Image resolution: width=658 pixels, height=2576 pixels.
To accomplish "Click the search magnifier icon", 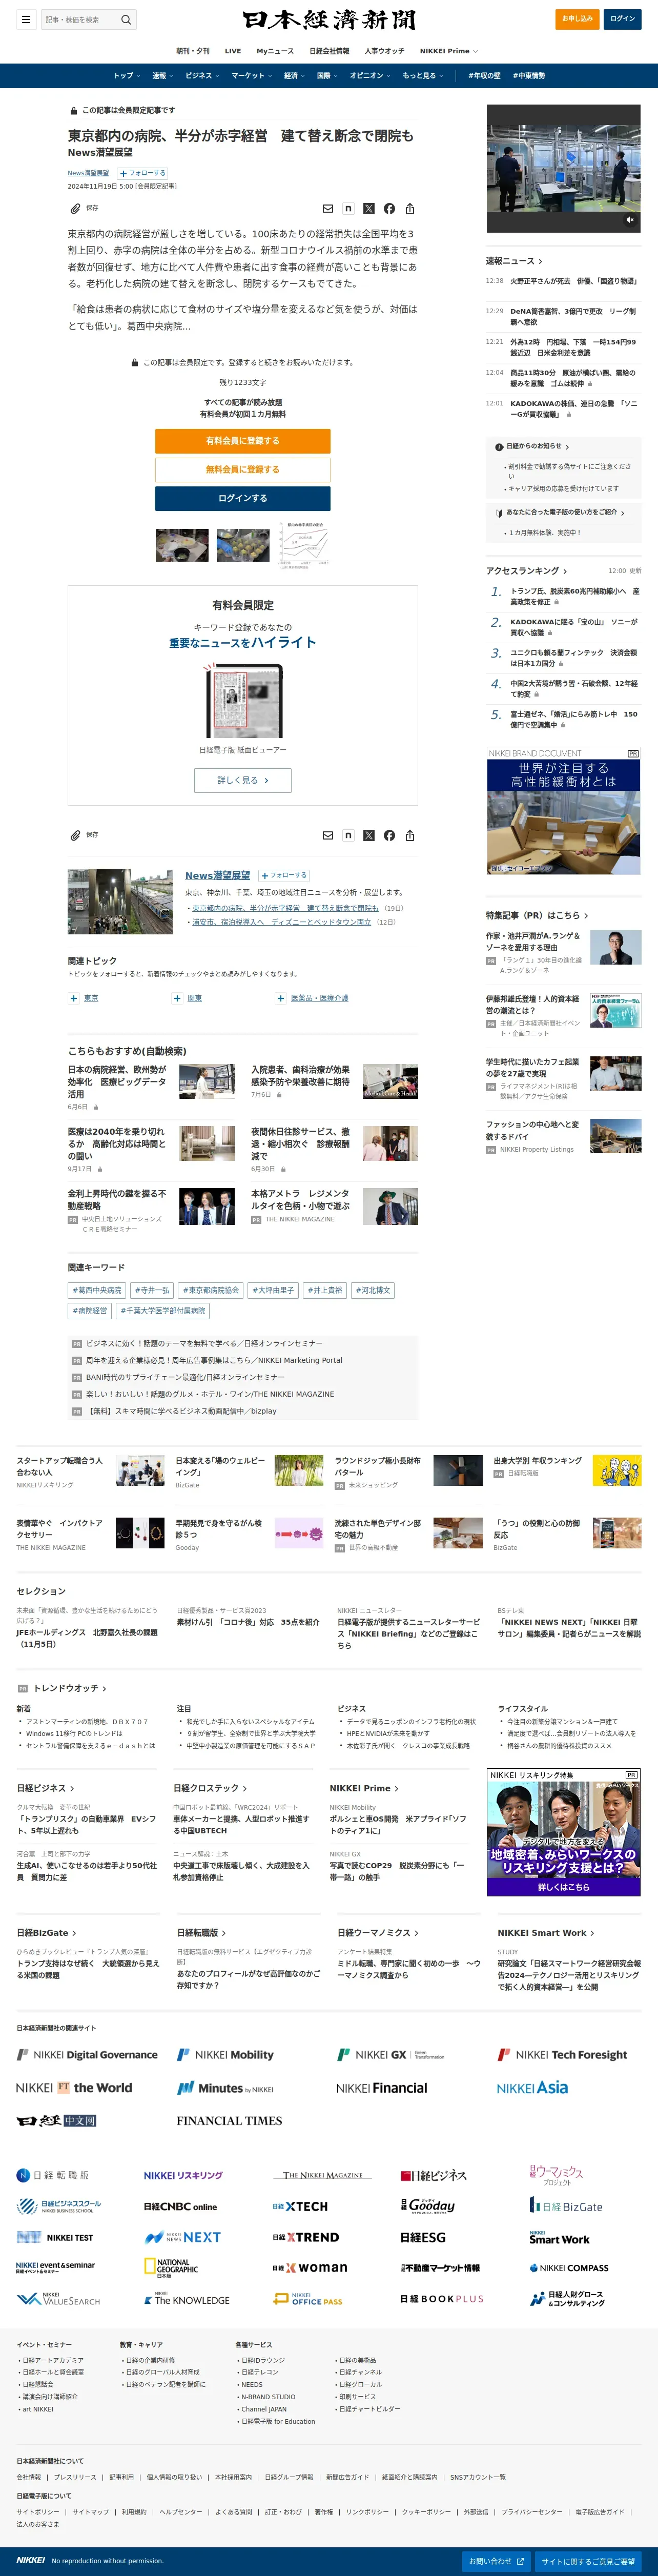I will tap(126, 19).
